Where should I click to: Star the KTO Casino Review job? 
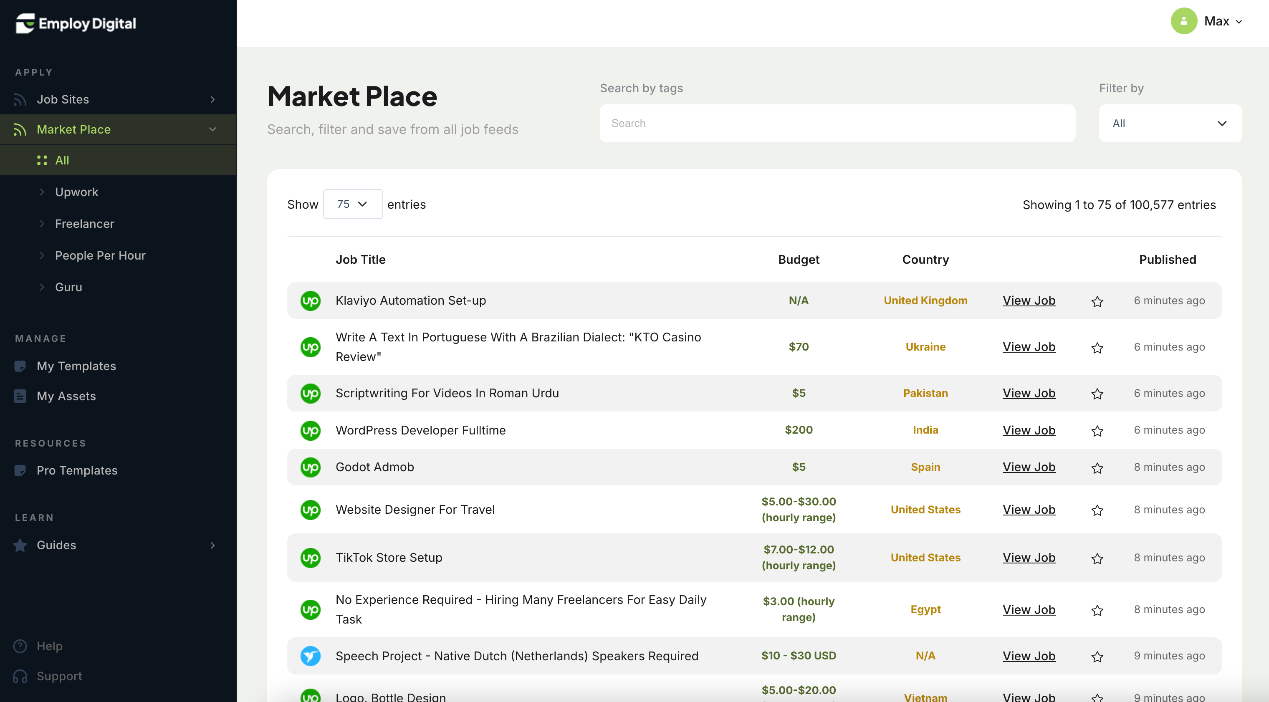(1097, 348)
